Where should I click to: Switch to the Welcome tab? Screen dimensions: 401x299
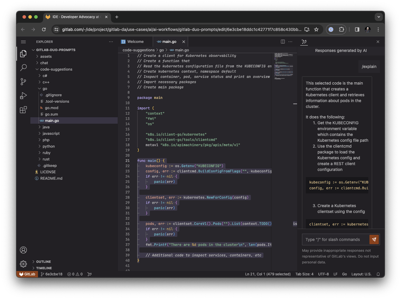(135, 41)
